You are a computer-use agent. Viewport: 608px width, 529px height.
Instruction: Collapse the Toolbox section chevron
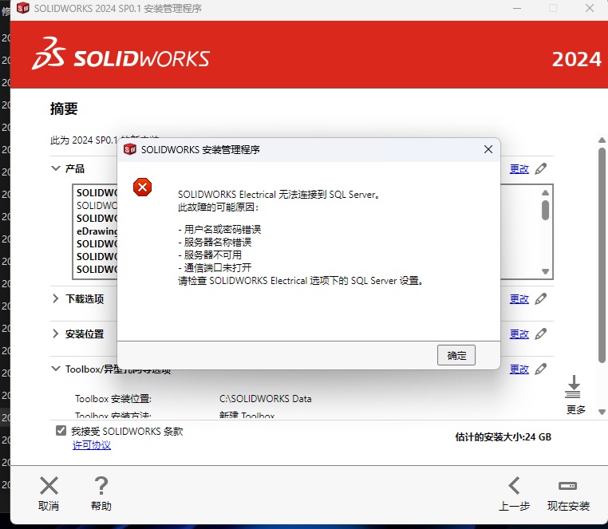tap(56, 369)
